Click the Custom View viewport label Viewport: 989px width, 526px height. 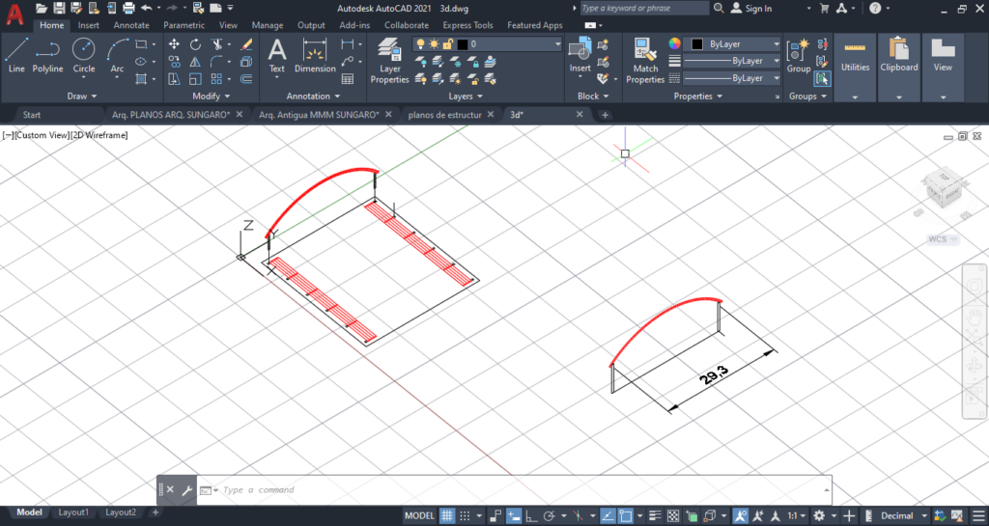pyautogui.click(x=42, y=135)
